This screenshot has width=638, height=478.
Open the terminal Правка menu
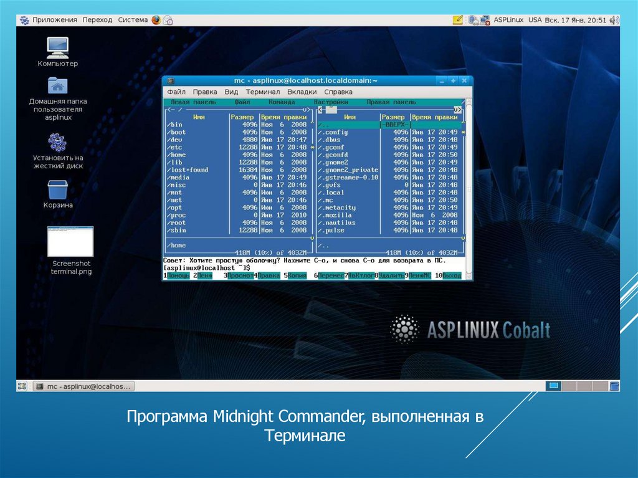coord(204,92)
